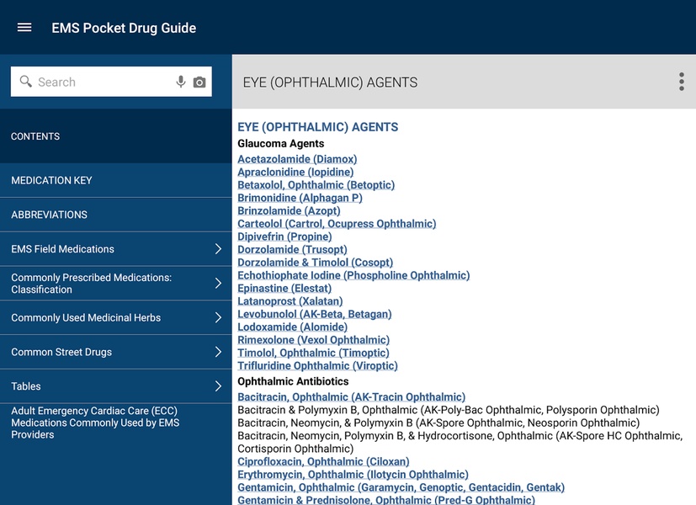Screen dimensions: 696x505
Task: Open Dorzolamide & Timolol (Cosopt) link
Action: [x=315, y=263]
